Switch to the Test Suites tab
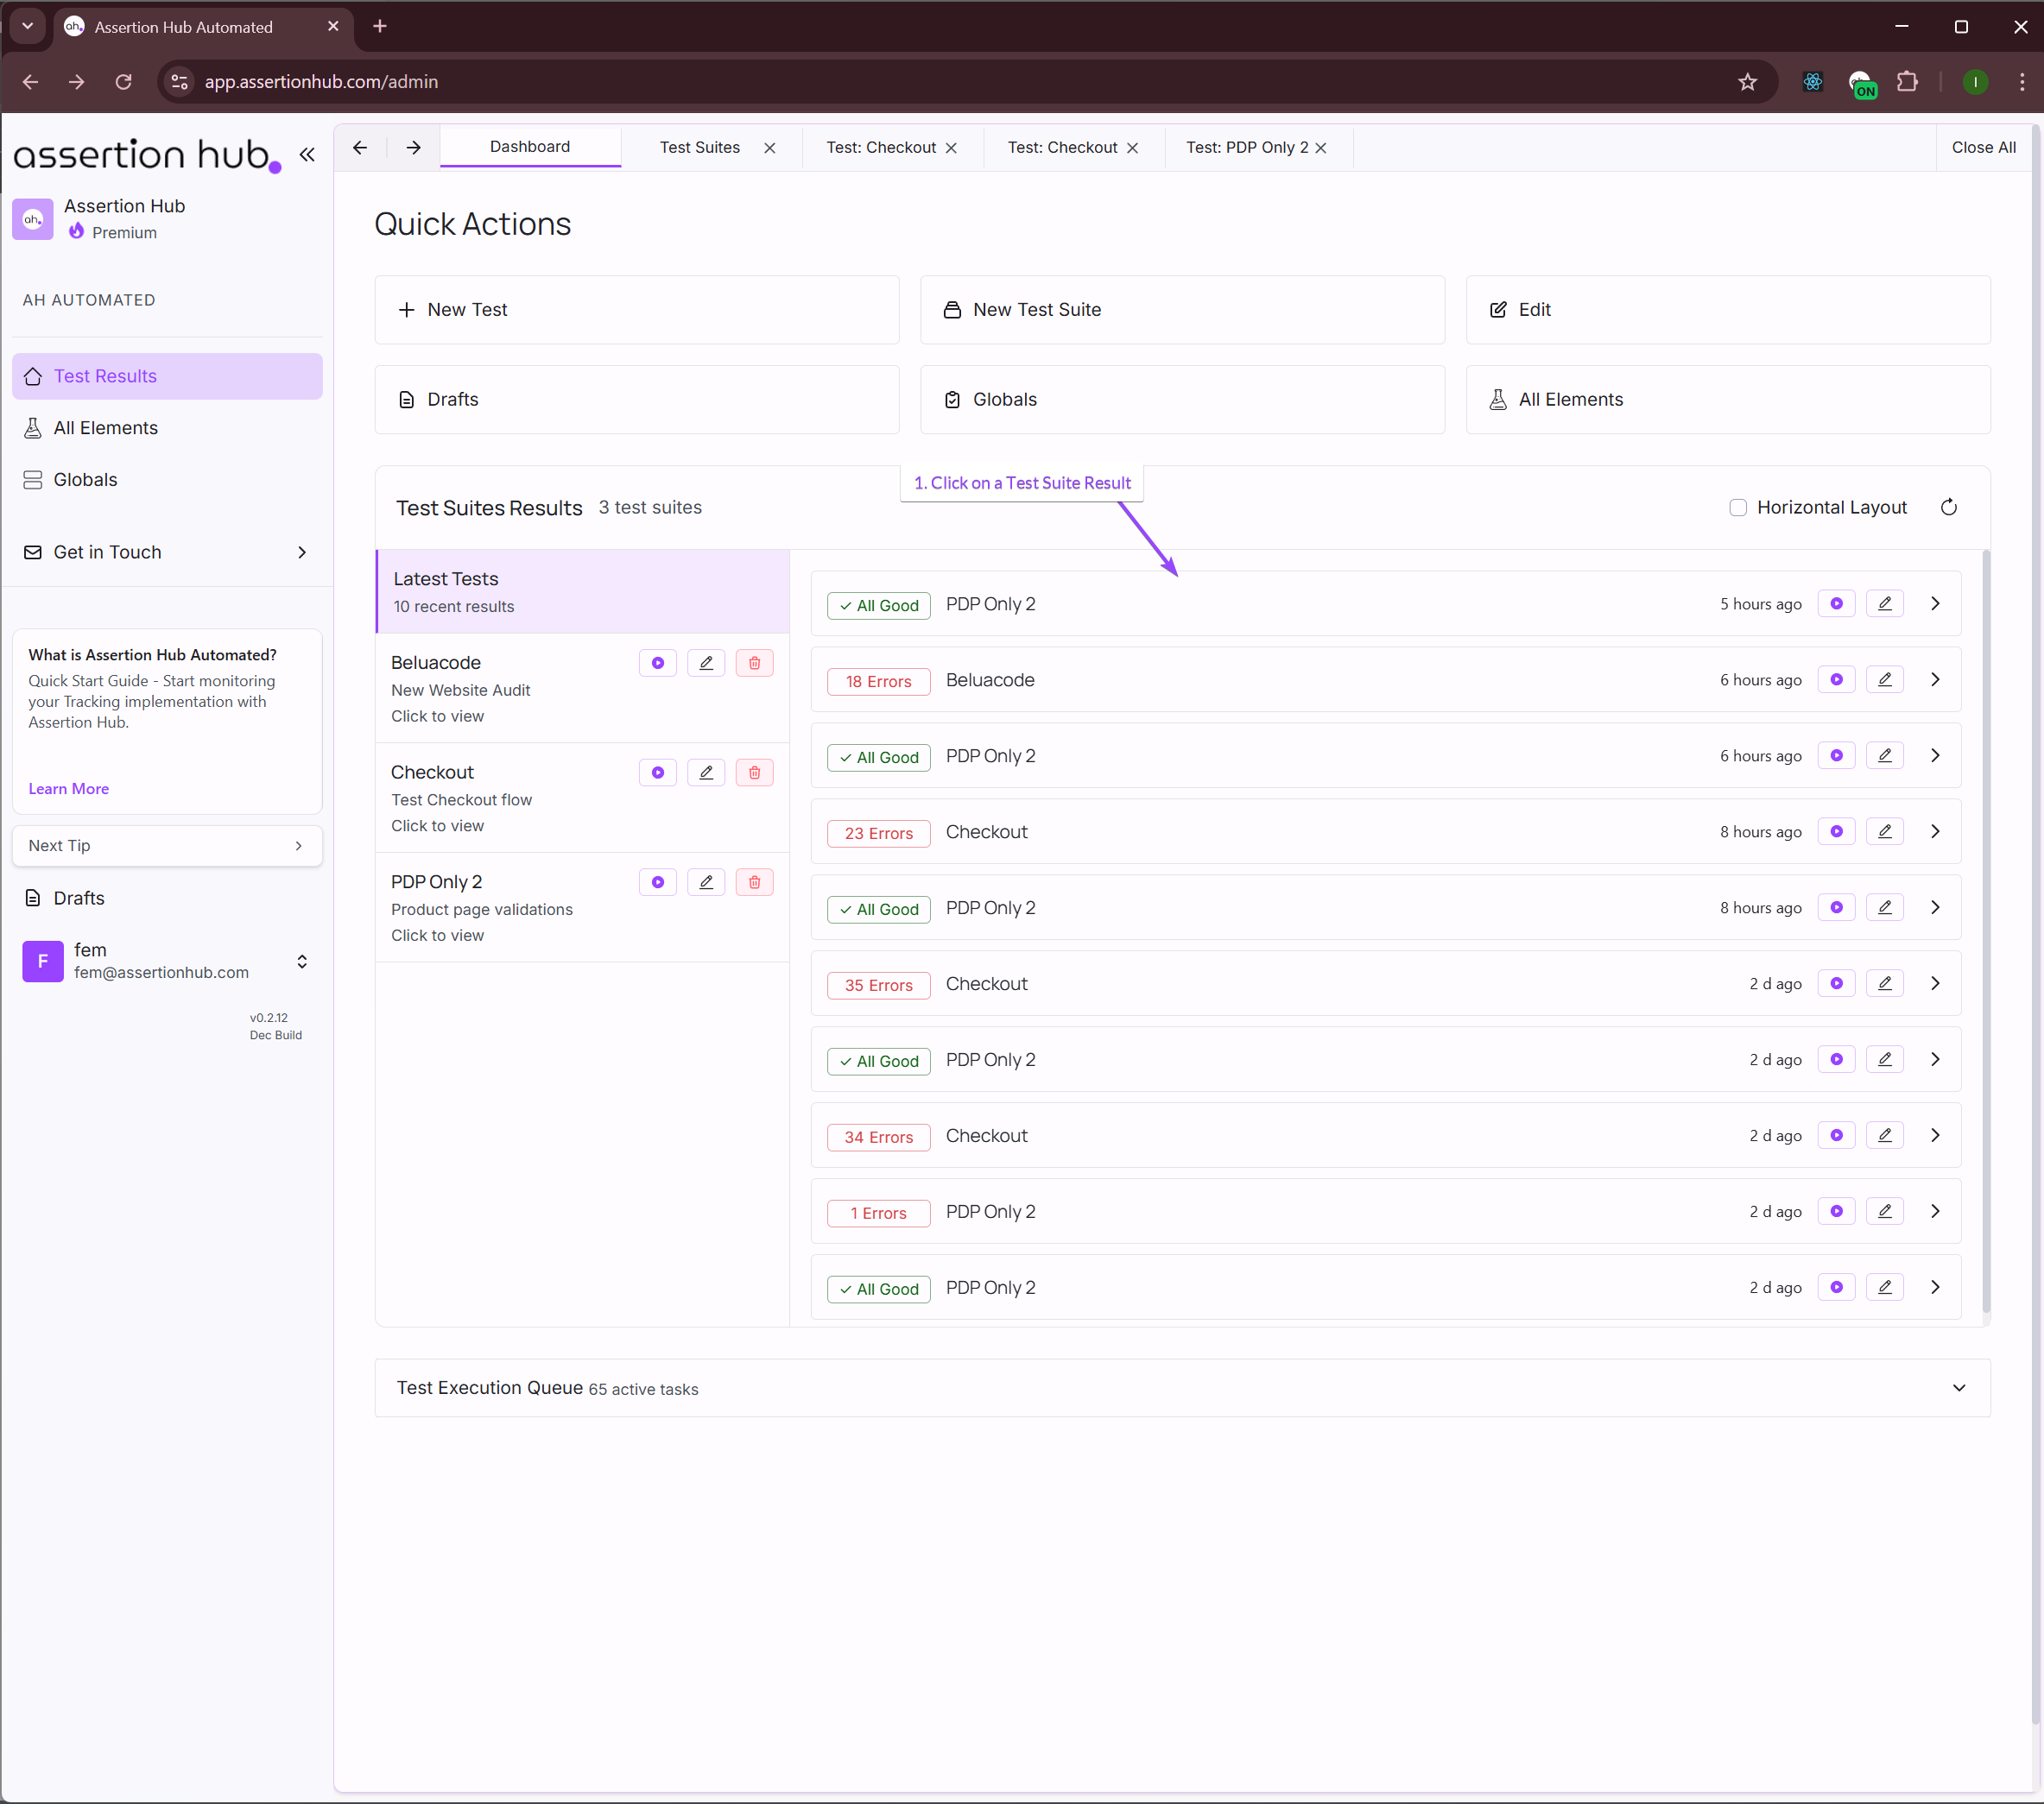Image resolution: width=2044 pixels, height=1804 pixels. 698,147
